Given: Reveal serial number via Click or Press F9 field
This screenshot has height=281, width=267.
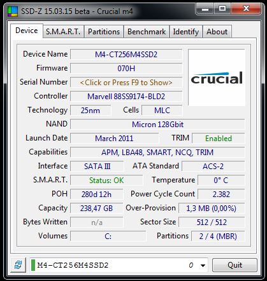Looking at the screenshot, I should click(x=126, y=83).
